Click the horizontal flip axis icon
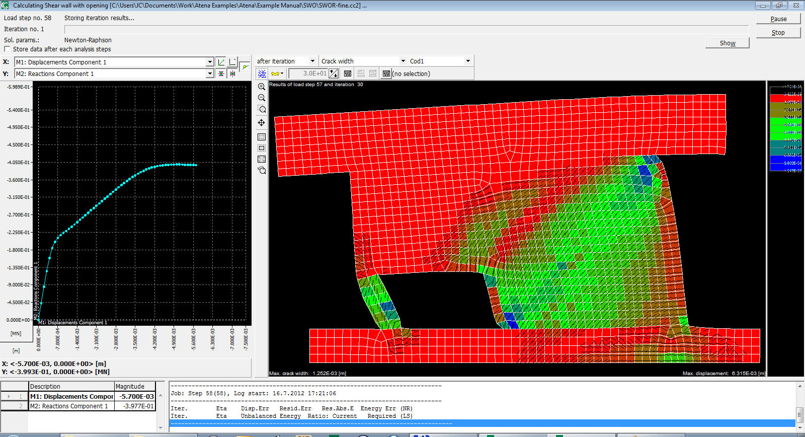Image resolution: width=805 pixels, height=437 pixels. tap(232, 74)
